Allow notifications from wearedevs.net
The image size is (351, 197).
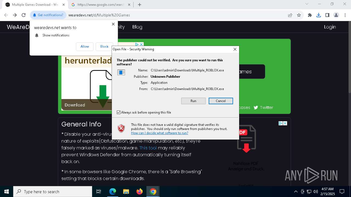(x=85, y=47)
